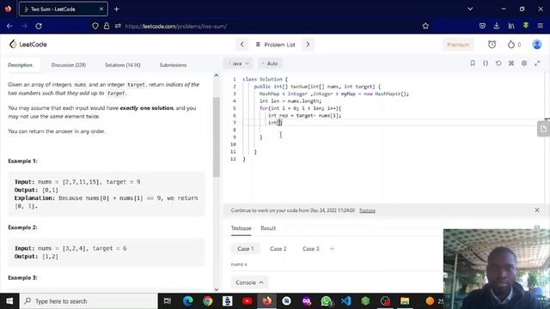Toggle editor fullscreen icon
The image size is (550, 309).
(x=537, y=63)
